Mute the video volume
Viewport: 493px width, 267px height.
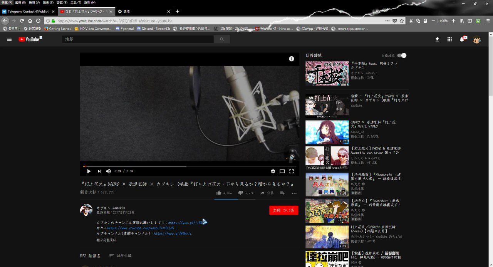click(109, 171)
